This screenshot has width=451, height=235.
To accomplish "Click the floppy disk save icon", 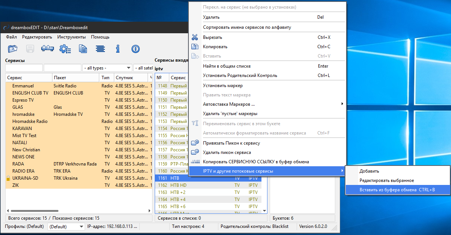I will click(x=30, y=49).
